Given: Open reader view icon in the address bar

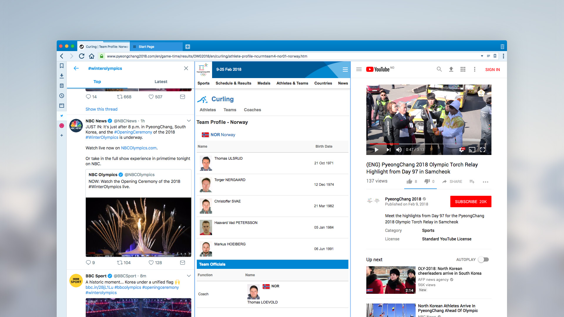Looking at the screenshot, I should point(489,56).
